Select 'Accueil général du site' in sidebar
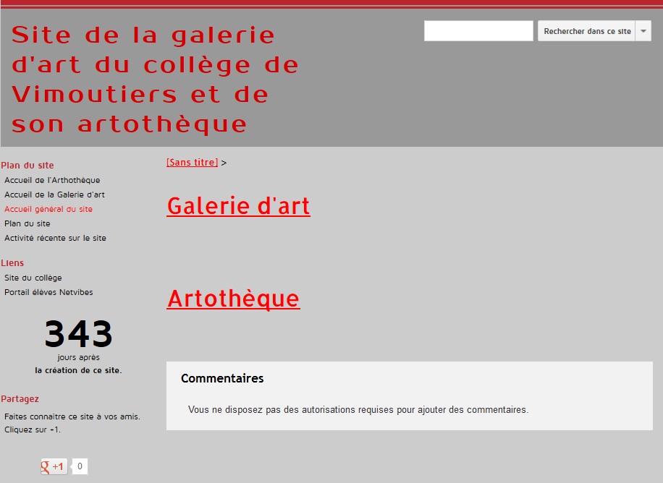 48,209
